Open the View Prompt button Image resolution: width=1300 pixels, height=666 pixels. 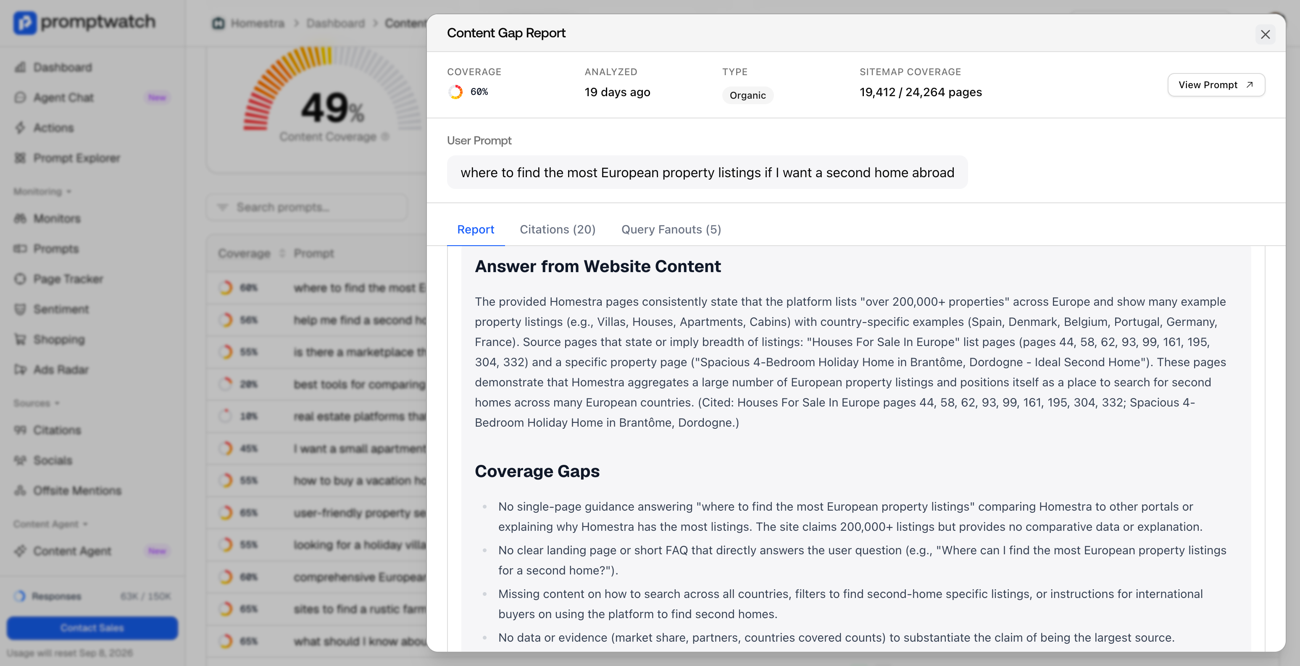click(1216, 85)
